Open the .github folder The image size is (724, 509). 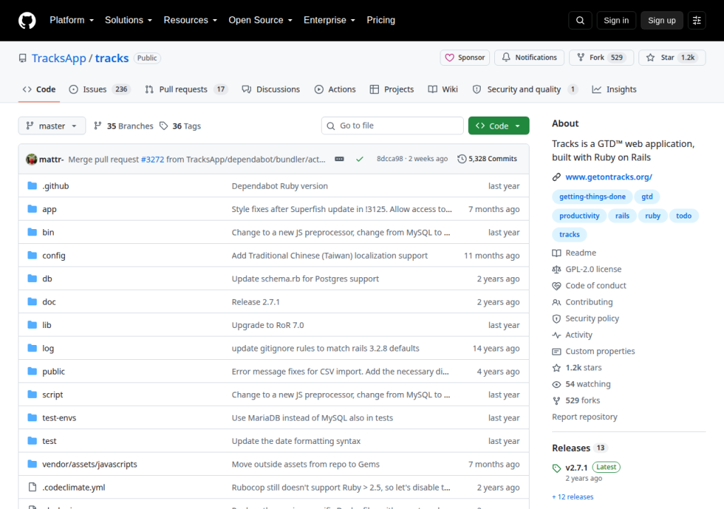click(55, 186)
